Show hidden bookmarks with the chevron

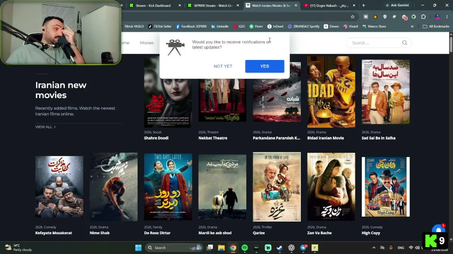click(x=412, y=26)
